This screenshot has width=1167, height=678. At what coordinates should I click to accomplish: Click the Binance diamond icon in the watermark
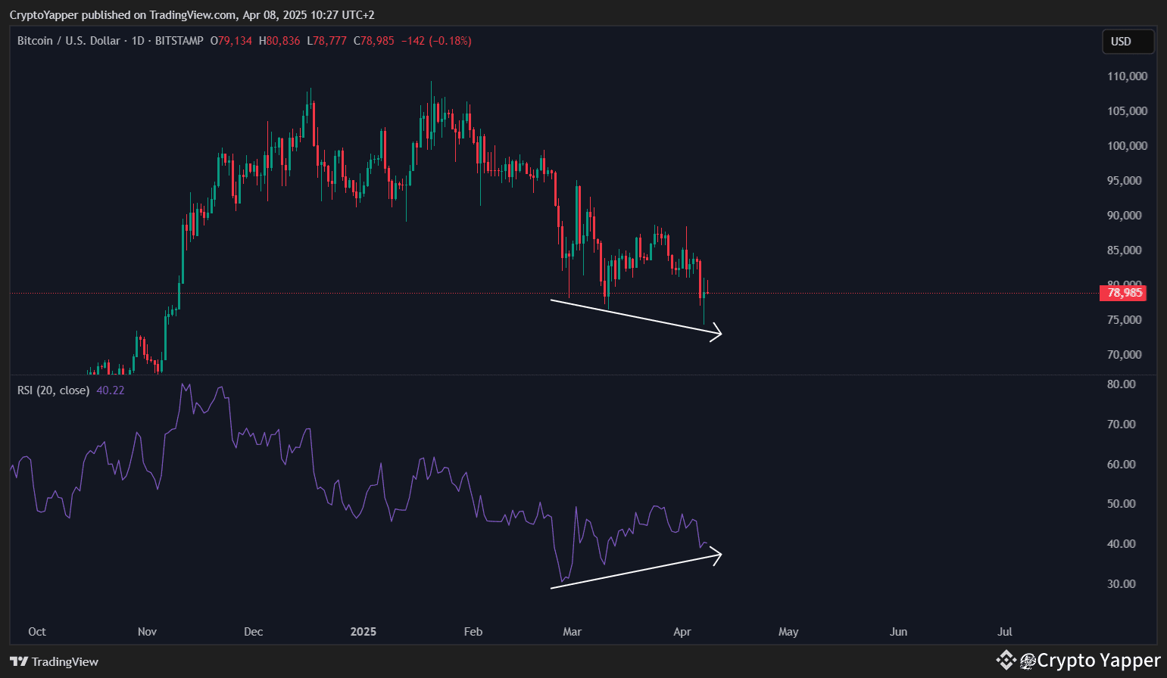coord(1005,660)
